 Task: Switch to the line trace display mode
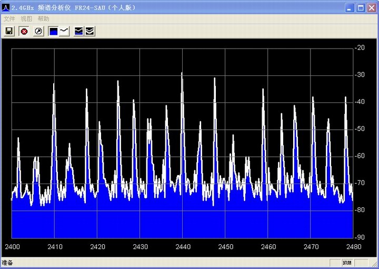[64, 32]
